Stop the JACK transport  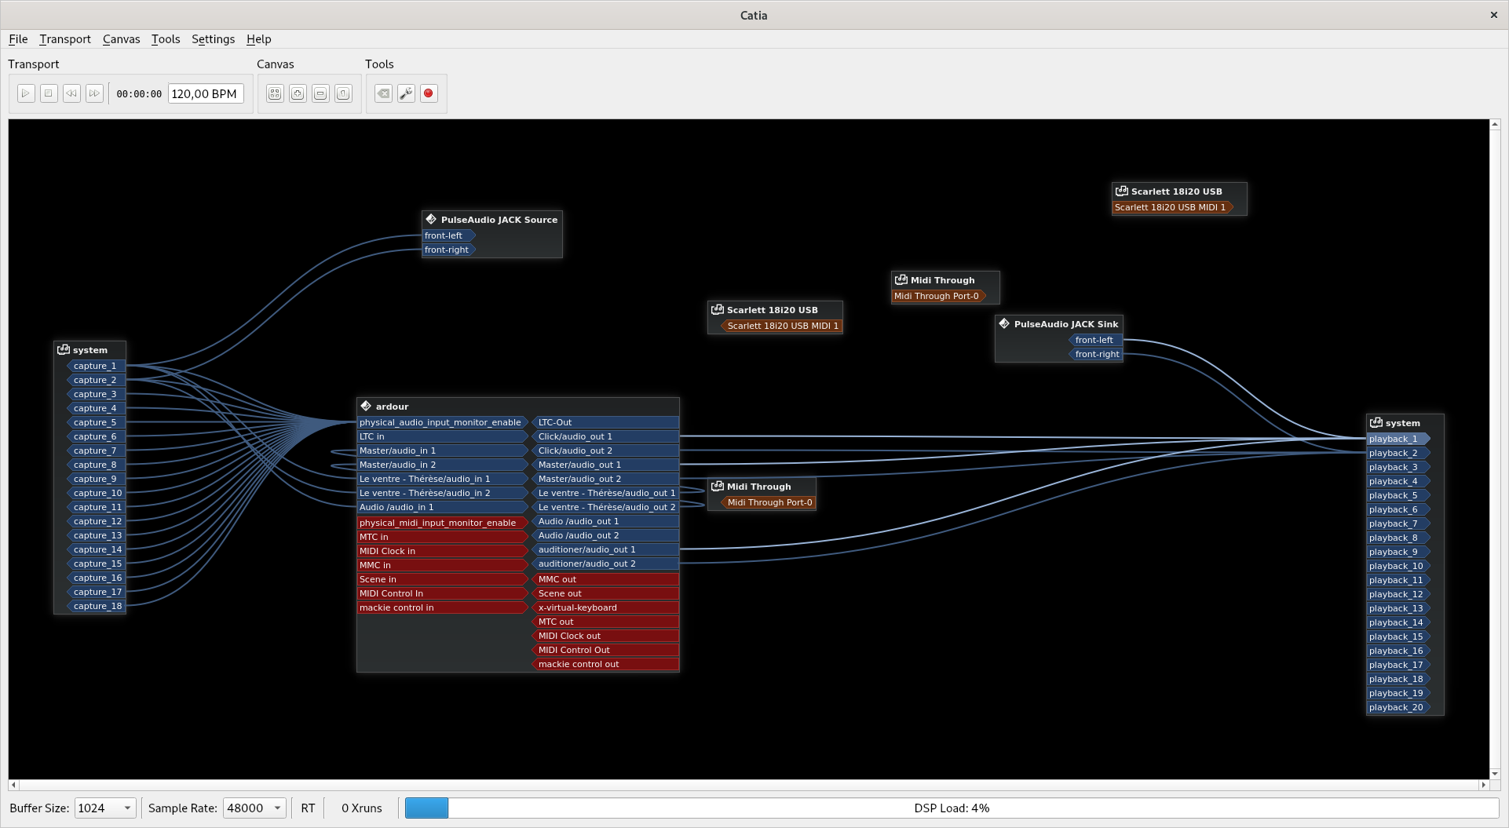[49, 93]
